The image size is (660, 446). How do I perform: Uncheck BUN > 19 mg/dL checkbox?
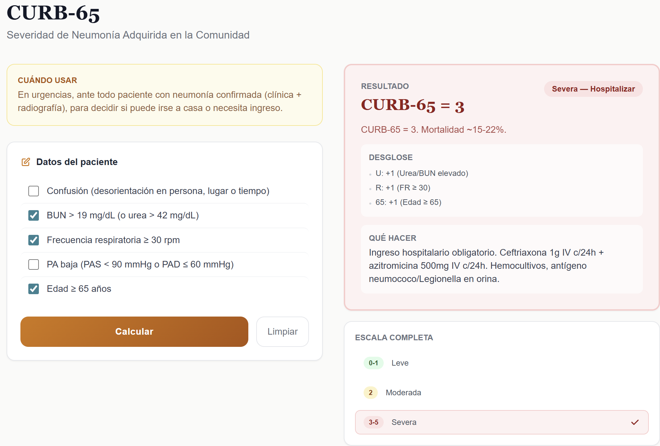click(34, 215)
